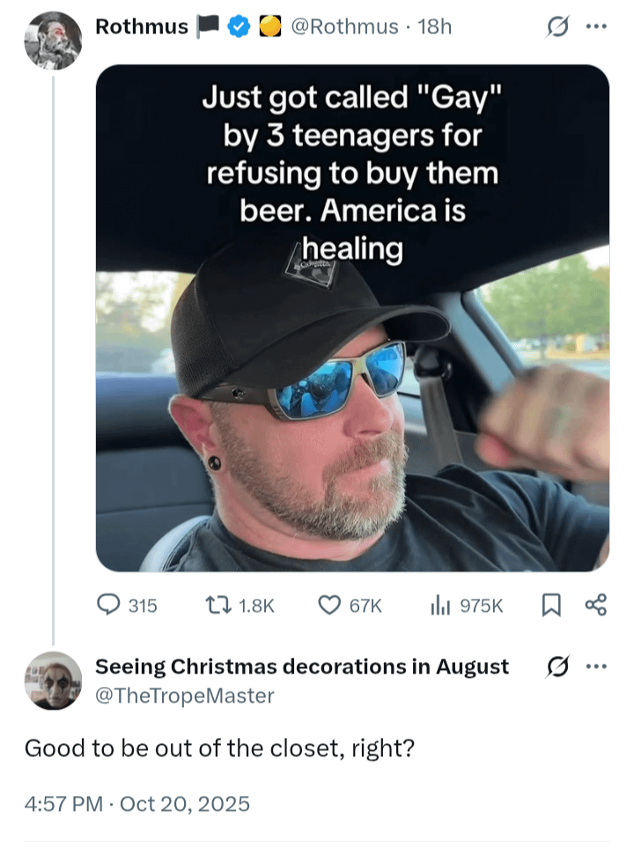Bookmark the Rothmus post
Viewport: 634px width, 847px height.
(551, 605)
